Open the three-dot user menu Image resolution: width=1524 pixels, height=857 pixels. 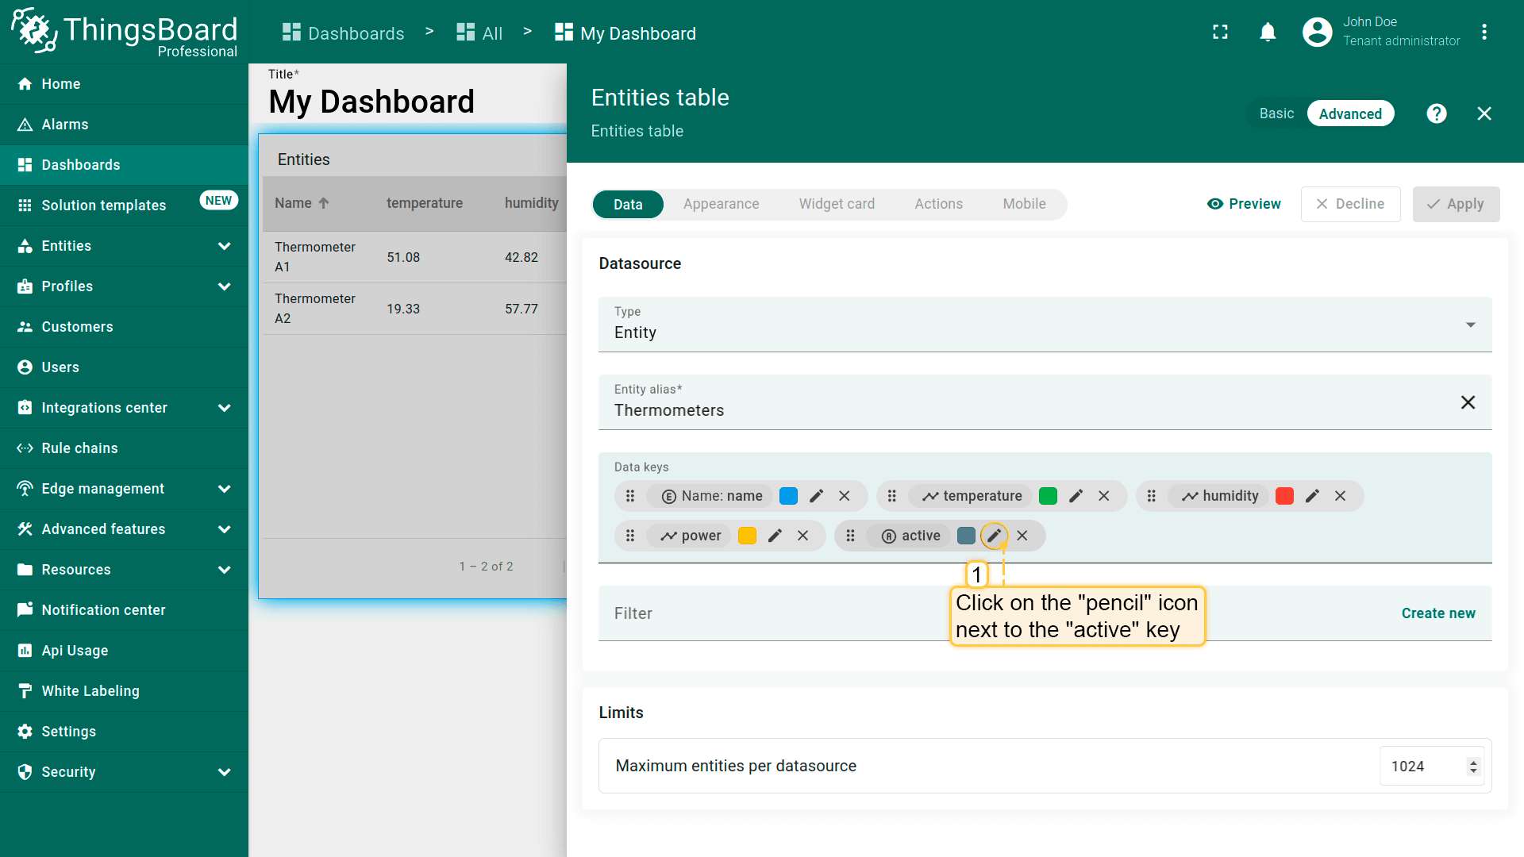[1484, 33]
